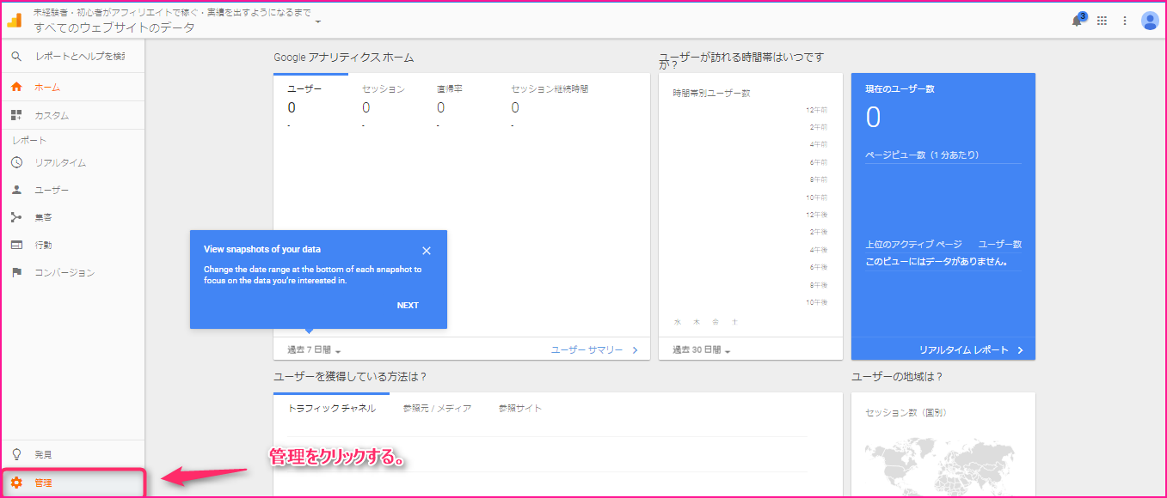The height and width of the screenshot is (498, 1167).
Task: Click the ユーザーの地域は? heading
Action: pyautogui.click(x=897, y=377)
